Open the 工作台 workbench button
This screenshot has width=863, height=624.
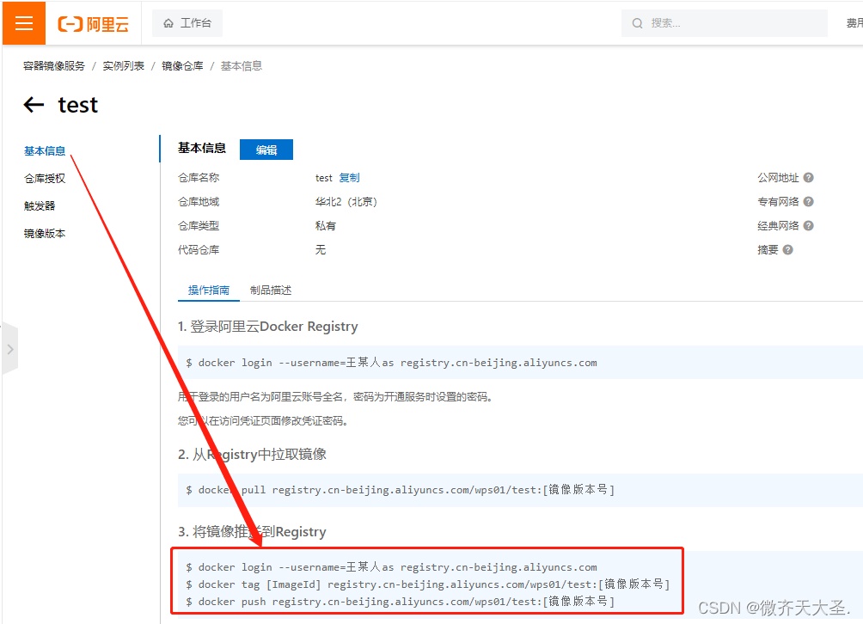point(187,23)
